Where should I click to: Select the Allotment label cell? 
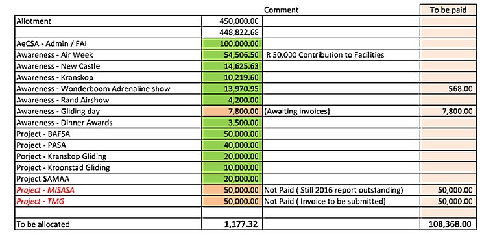(108, 21)
